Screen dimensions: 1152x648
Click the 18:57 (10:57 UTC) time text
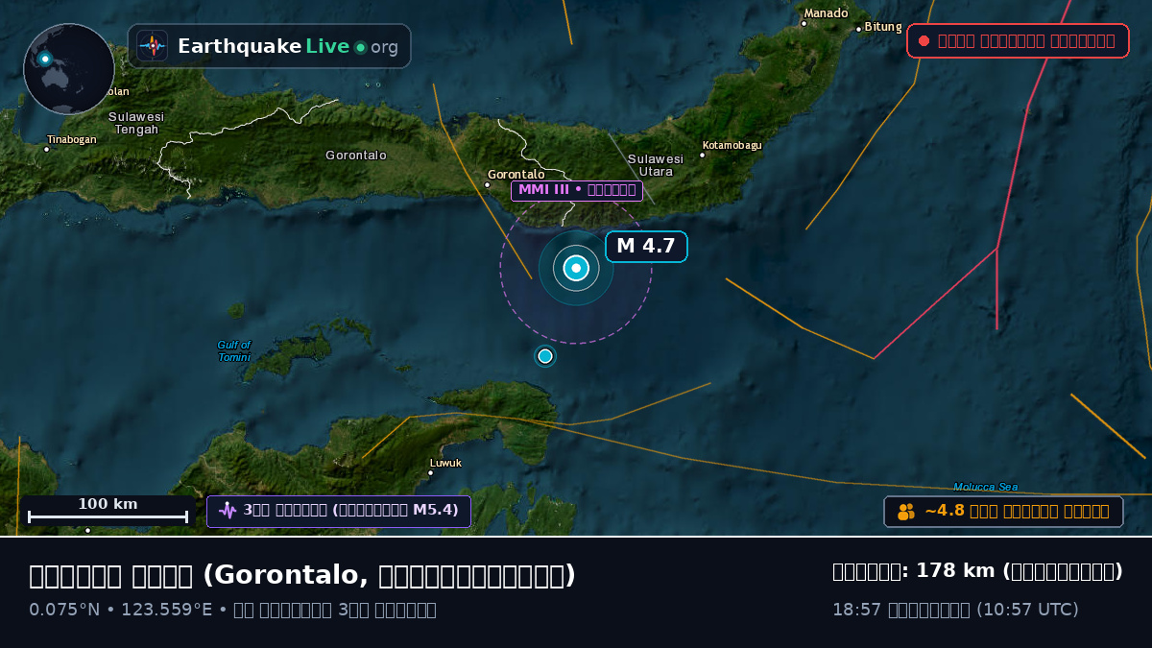click(x=956, y=610)
